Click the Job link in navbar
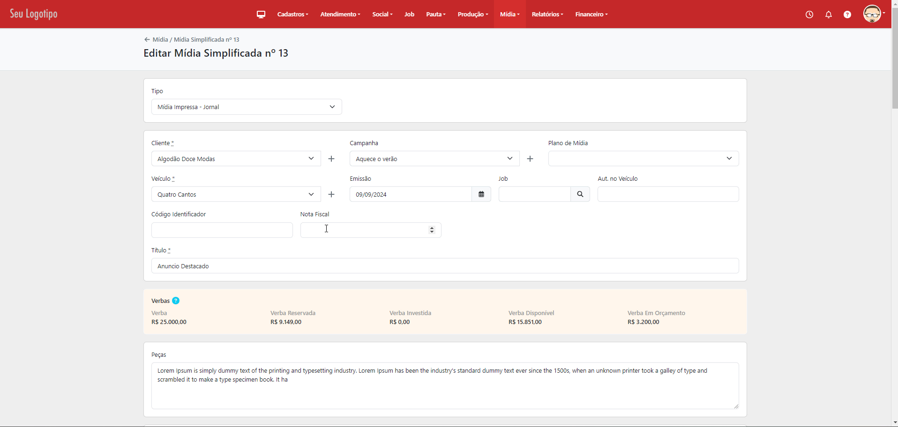The image size is (898, 427). pos(409,15)
